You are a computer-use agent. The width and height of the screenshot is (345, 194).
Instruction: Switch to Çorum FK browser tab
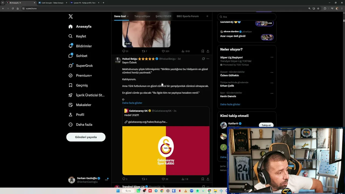click(85, 3)
